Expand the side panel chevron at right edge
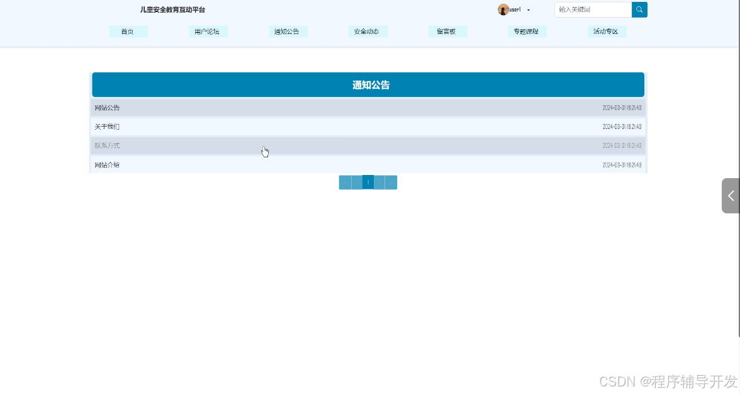 (731, 196)
